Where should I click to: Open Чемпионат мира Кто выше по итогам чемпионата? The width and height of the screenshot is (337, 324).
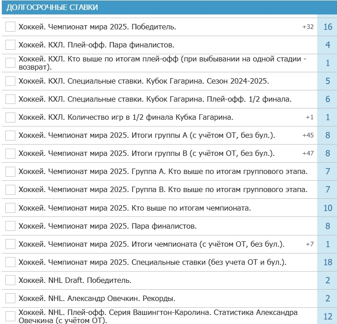(x=135, y=208)
